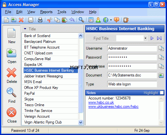Select Jabber Instant Messaging entry
This screenshot has height=135, width=167.
coord(50,76)
